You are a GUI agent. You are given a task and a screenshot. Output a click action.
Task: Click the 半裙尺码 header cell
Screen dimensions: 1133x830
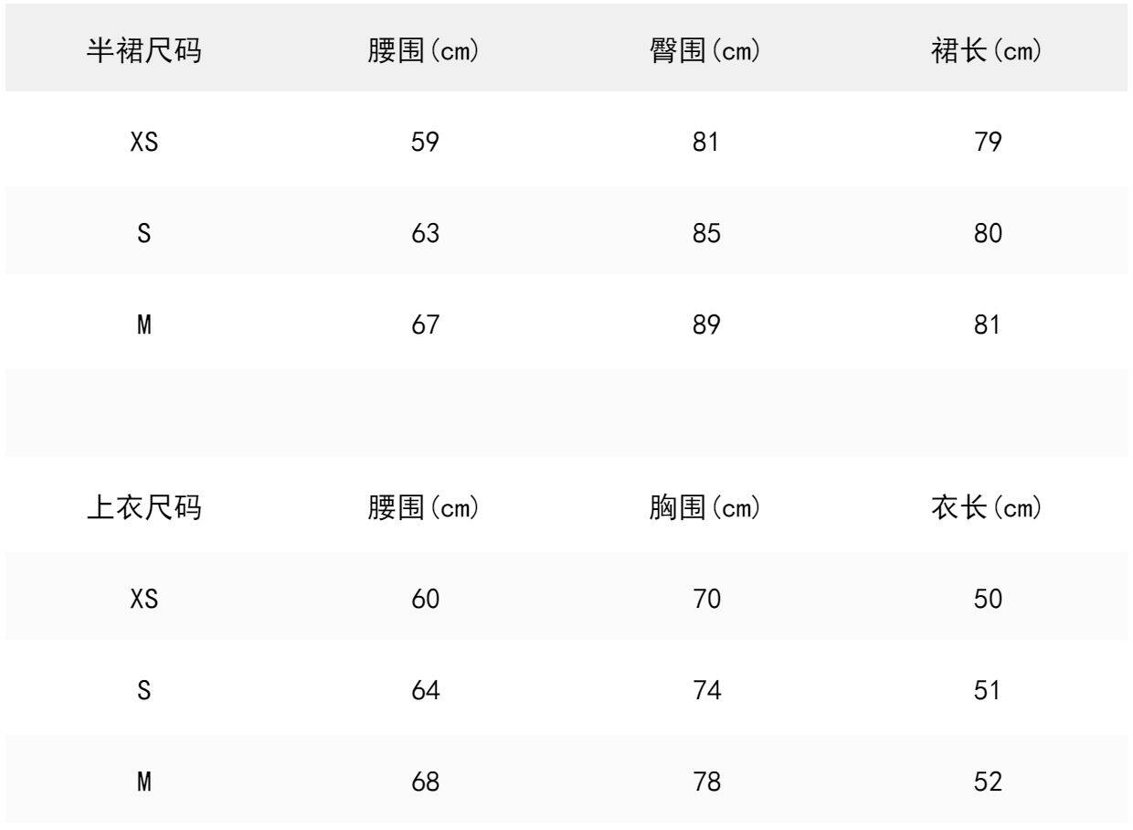(x=144, y=53)
